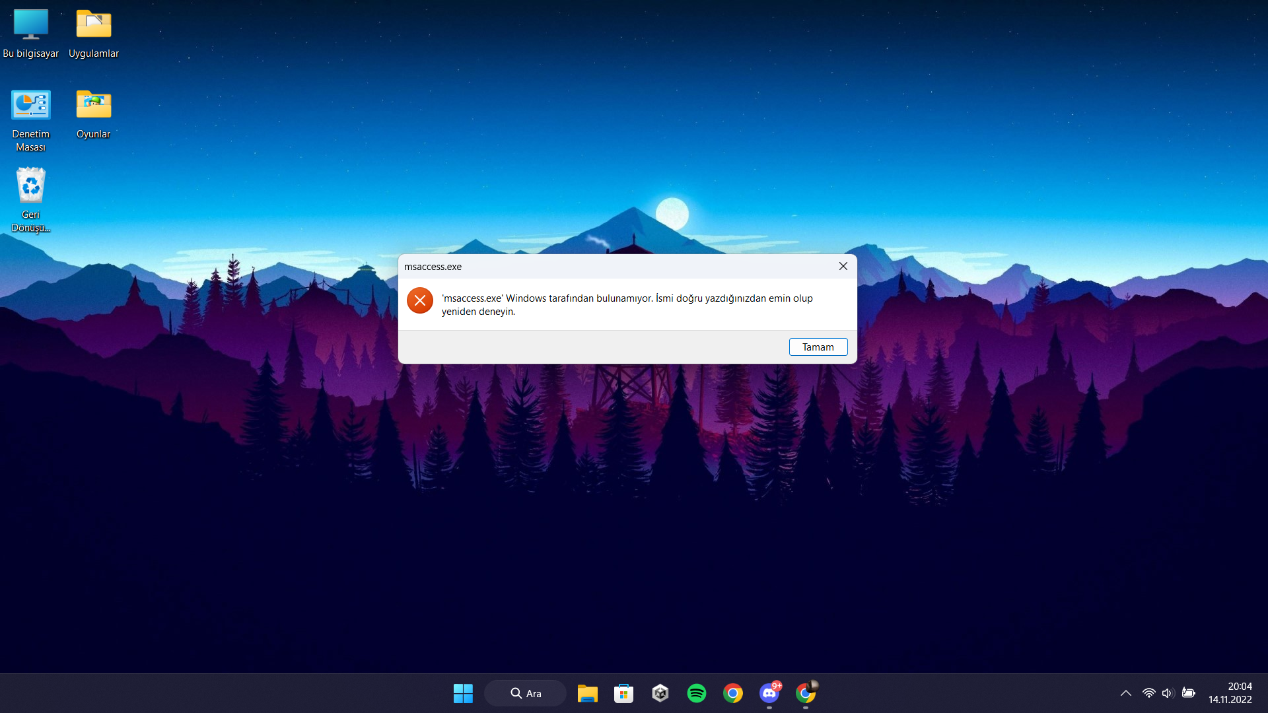
Task: Open the clock and date 14.11.2022 panel
Action: tap(1230, 693)
